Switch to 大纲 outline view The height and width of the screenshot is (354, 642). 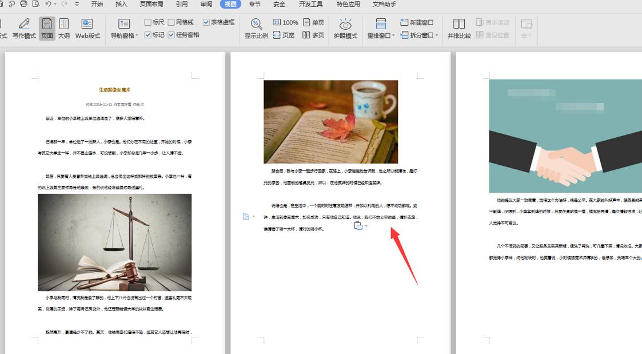pos(64,28)
